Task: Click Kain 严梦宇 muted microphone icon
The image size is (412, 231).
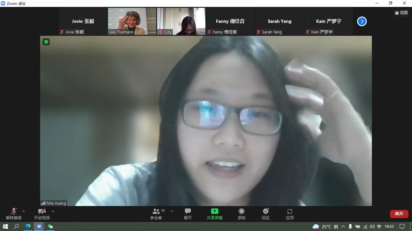Action: coord(308,32)
